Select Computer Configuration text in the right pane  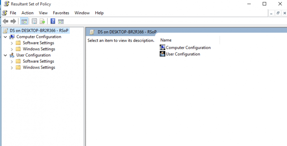click(188, 47)
